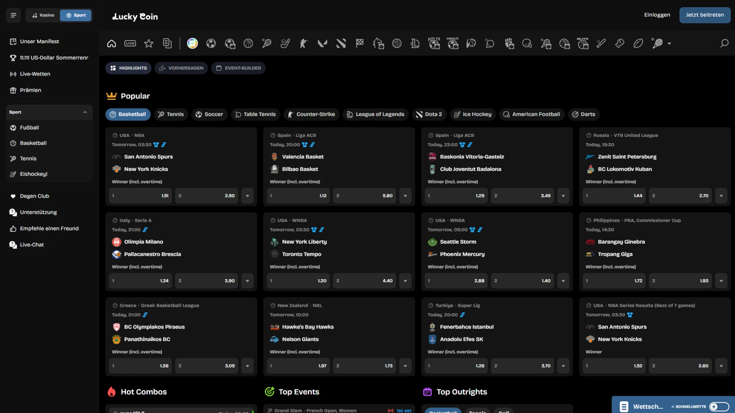
Task: Switch to Vorhersagen tab
Action: 181,68
